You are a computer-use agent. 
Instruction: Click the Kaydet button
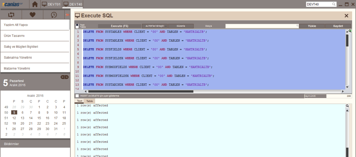pos(338,26)
